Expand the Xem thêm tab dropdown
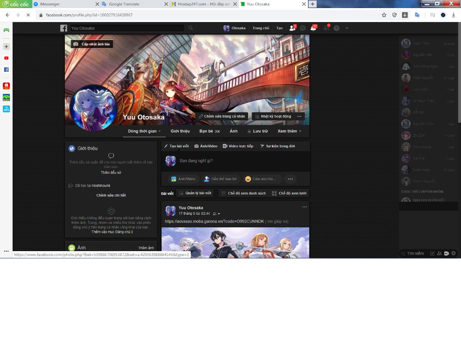Screen dimensions: 461x354 [289, 131]
